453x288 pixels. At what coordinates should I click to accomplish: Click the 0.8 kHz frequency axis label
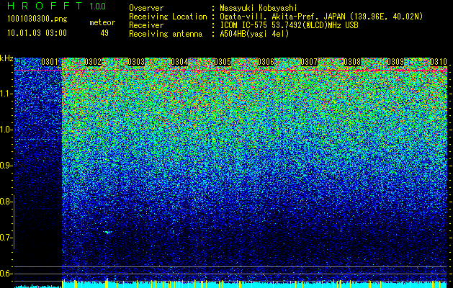pyautogui.click(x=6, y=202)
